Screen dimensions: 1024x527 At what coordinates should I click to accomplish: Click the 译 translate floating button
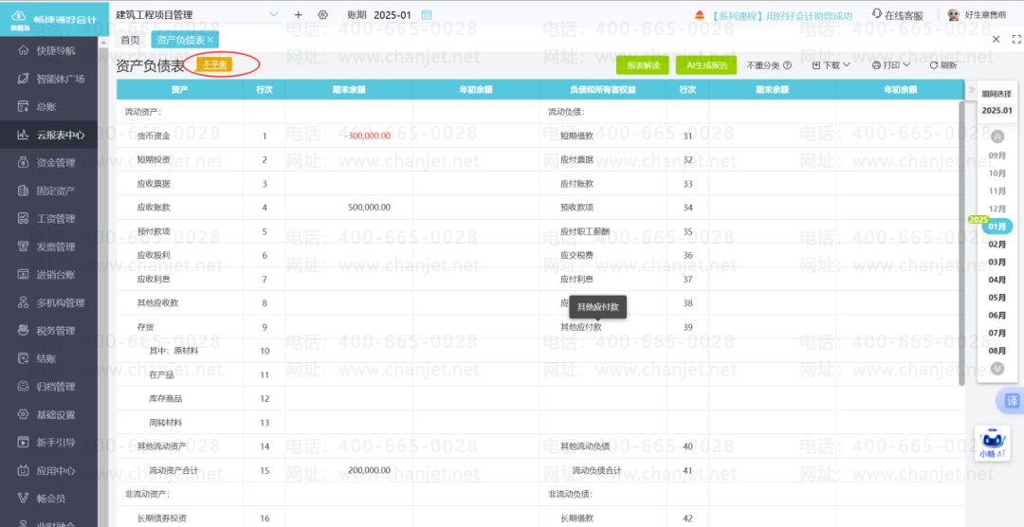point(1011,401)
